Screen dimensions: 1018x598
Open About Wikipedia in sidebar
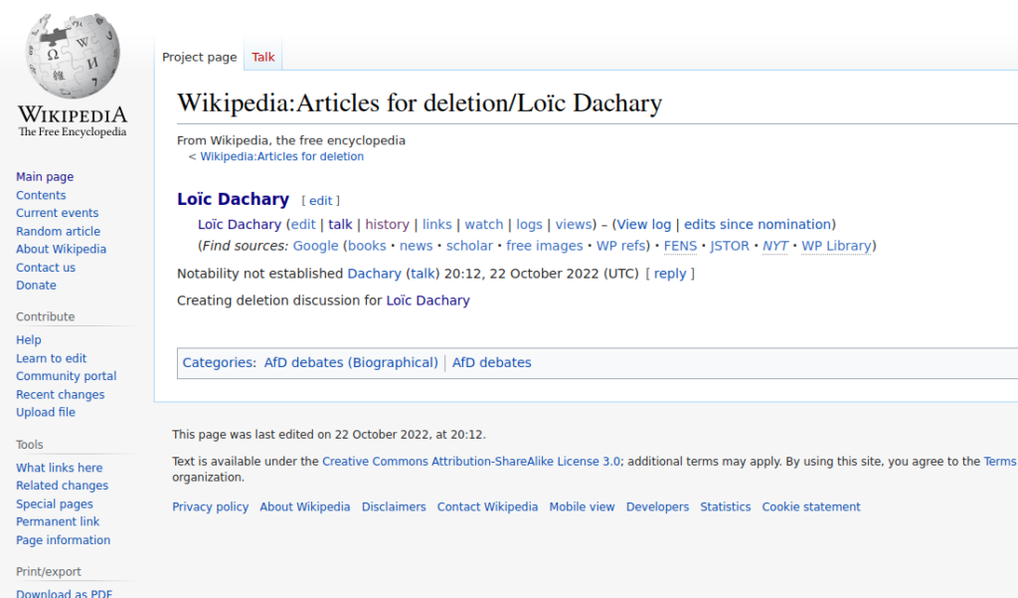[x=61, y=249]
